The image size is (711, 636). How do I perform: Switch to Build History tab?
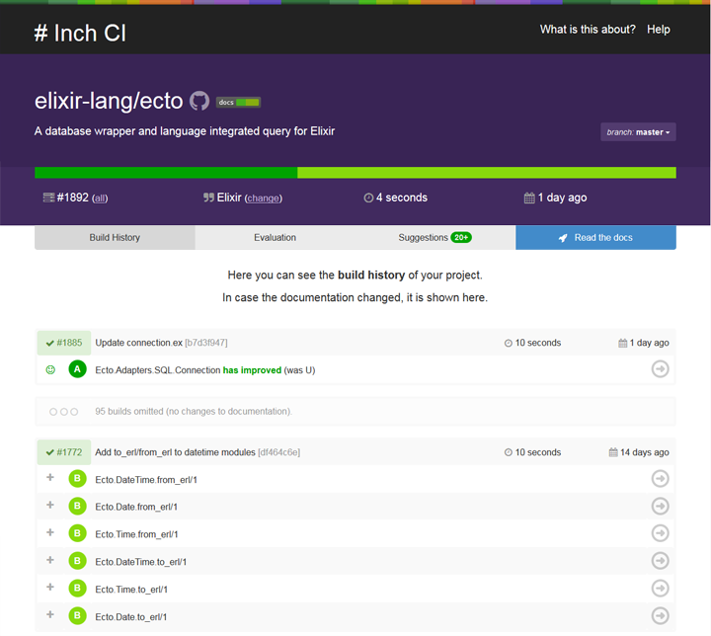tap(115, 238)
